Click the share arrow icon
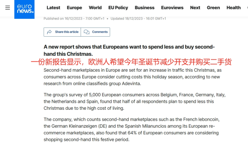This screenshot has height=146, width=248. point(49,32)
